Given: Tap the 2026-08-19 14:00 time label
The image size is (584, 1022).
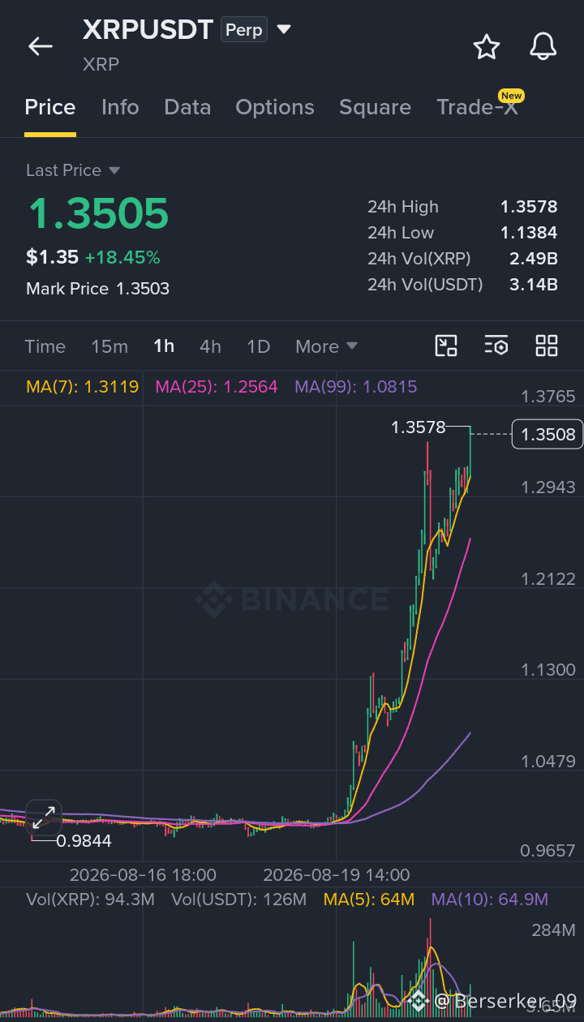Looking at the screenshot, I should coord(337,875).
